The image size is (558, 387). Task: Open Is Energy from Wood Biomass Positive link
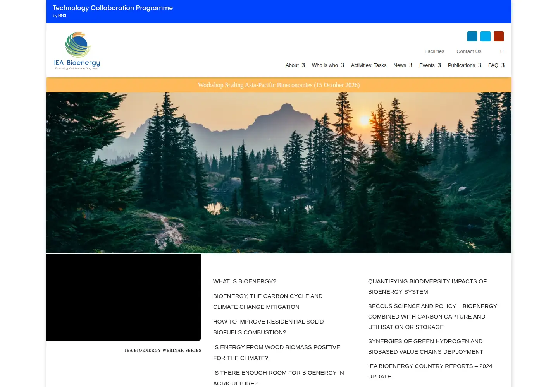(x=277, y=353)
